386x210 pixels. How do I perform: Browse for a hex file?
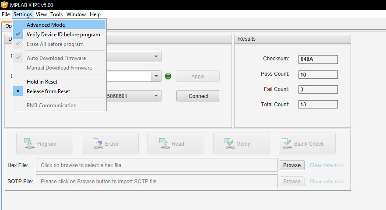pyautogui.click(x=292, y=165)
